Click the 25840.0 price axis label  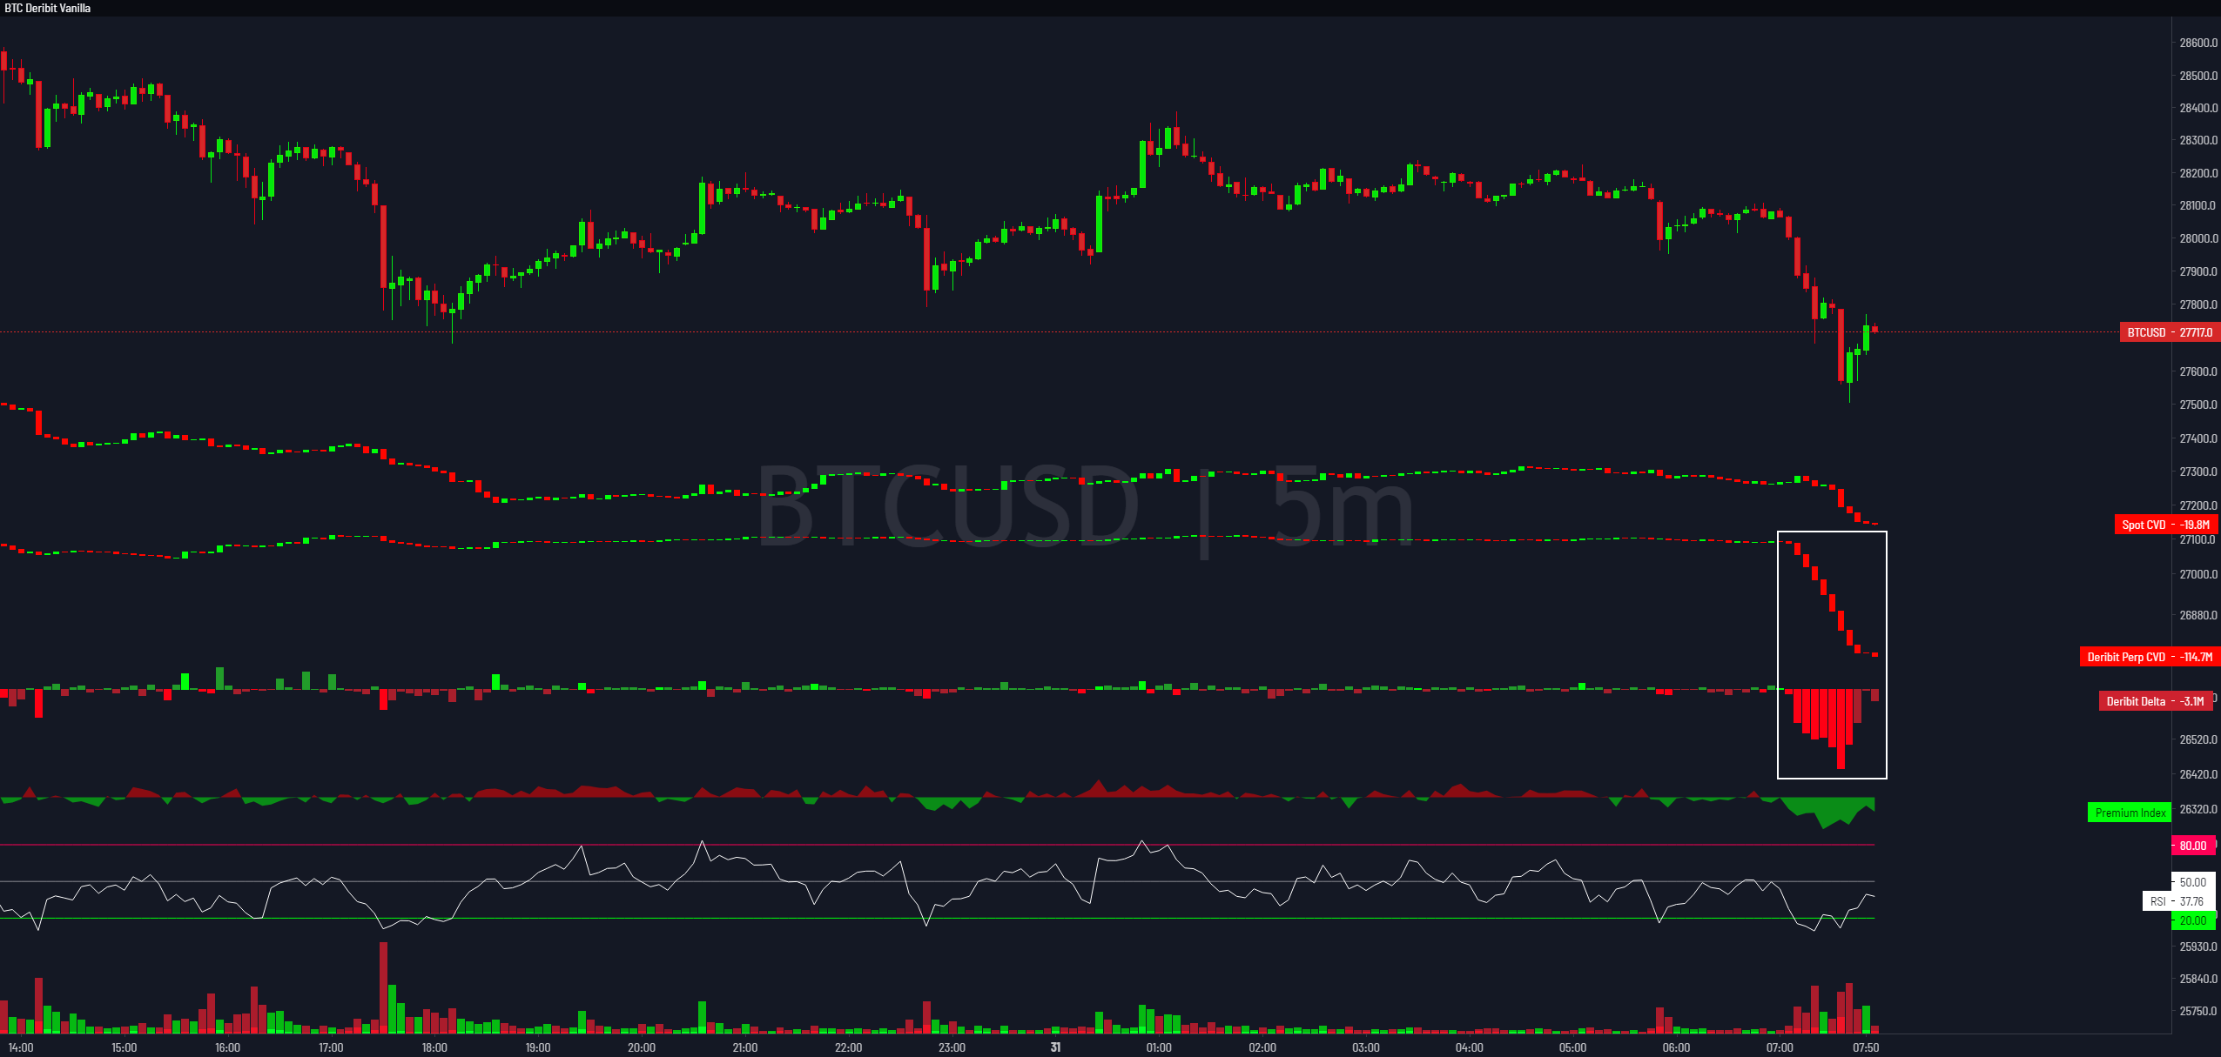click(2198, 979)
